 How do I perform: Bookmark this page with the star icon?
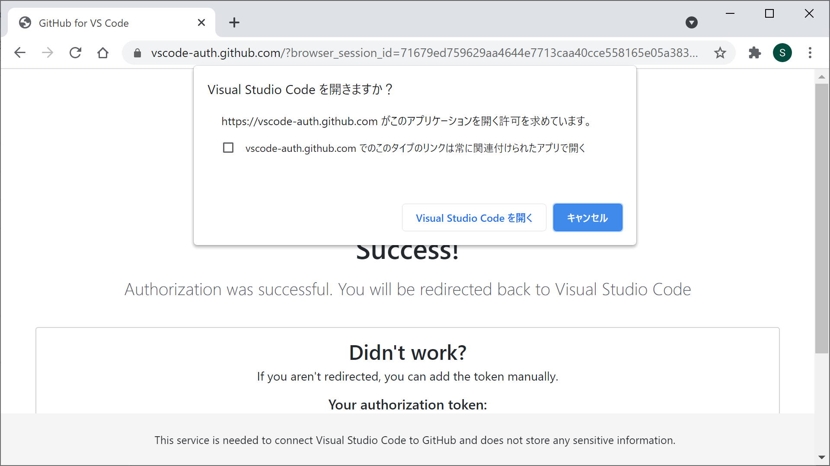[x=720, y=53]
